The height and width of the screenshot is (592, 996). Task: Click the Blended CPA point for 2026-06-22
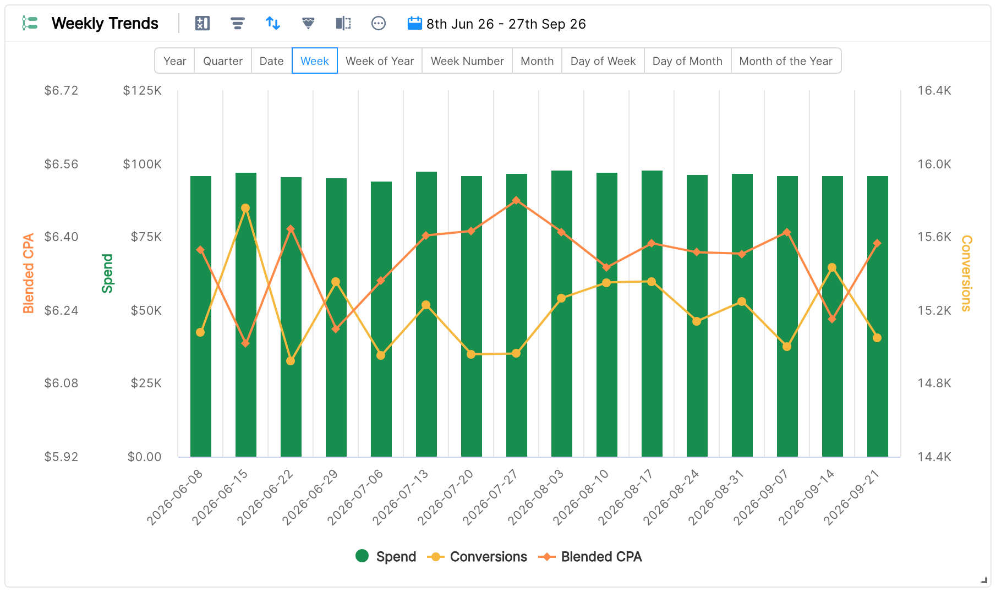[291, 229]
